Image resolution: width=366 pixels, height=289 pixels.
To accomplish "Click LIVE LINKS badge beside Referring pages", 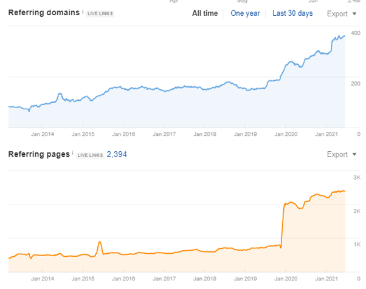I will (x=90, y=155).
